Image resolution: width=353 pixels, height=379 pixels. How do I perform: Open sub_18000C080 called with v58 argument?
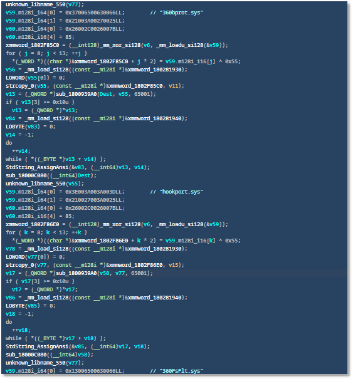[26, 355]
